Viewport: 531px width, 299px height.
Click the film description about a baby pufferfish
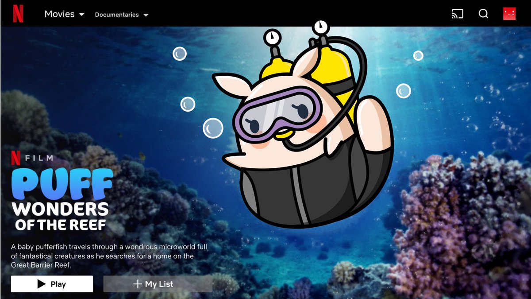(109, 256)
